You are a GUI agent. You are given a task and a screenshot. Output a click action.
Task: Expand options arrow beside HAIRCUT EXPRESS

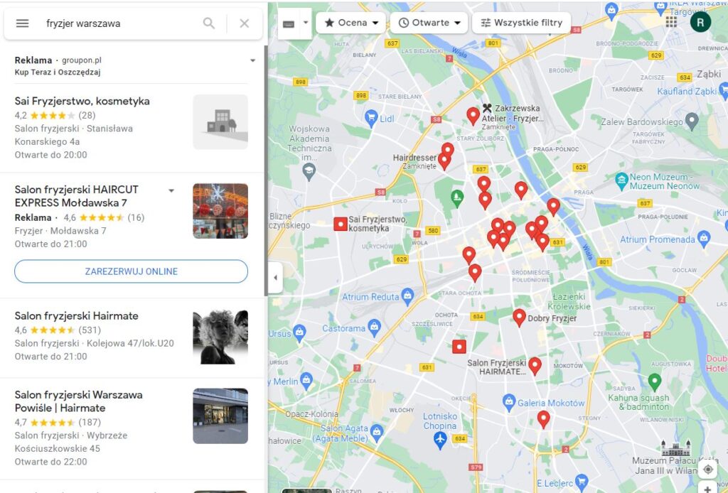pyautogui.click(x=171, y=190)
